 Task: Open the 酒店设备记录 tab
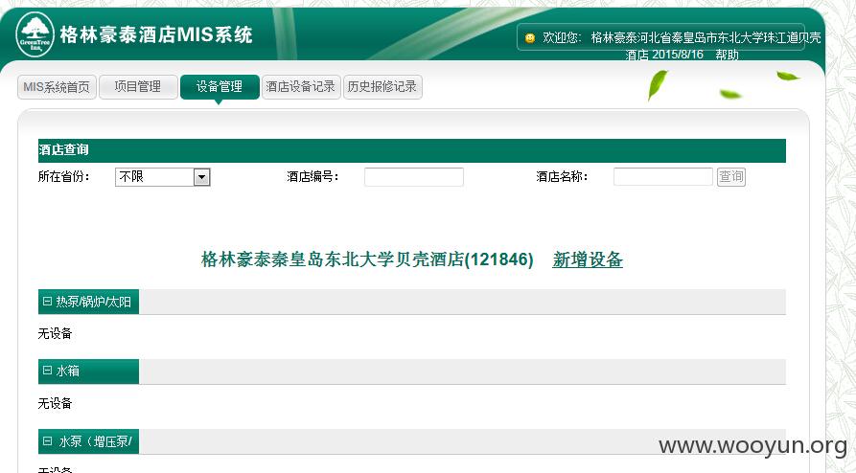pyautogui.click(x=301, y=87)
